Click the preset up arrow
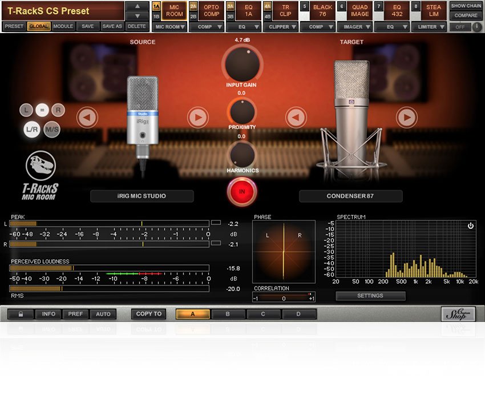This screenshot has width=485, height=399. (138, 6)
